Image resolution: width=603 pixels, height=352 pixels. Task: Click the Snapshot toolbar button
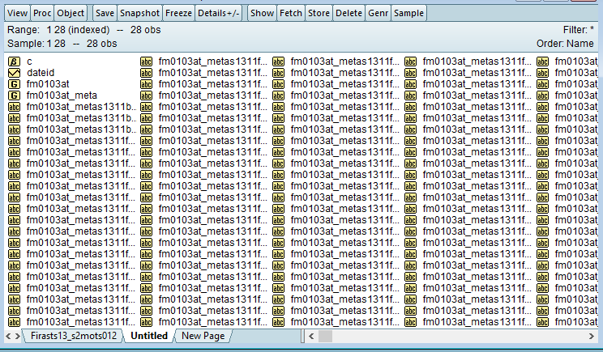pyautogui.click(x=139, y=13)
